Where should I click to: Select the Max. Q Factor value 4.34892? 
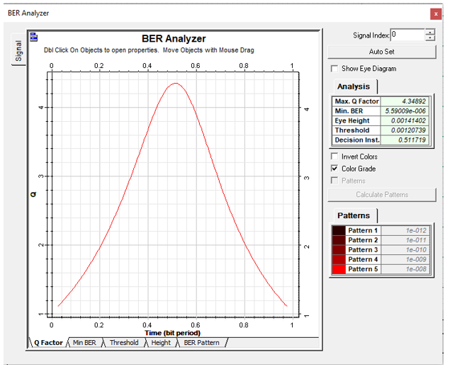tap(405, 101)
